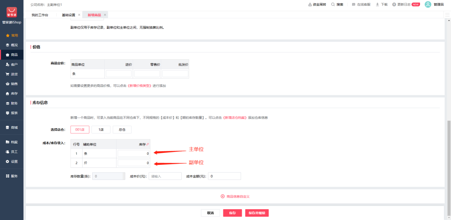This screenshot has width=451, height=220.
Task: Click the 成本金额(元) input field
Action: [x=224, y=176]
